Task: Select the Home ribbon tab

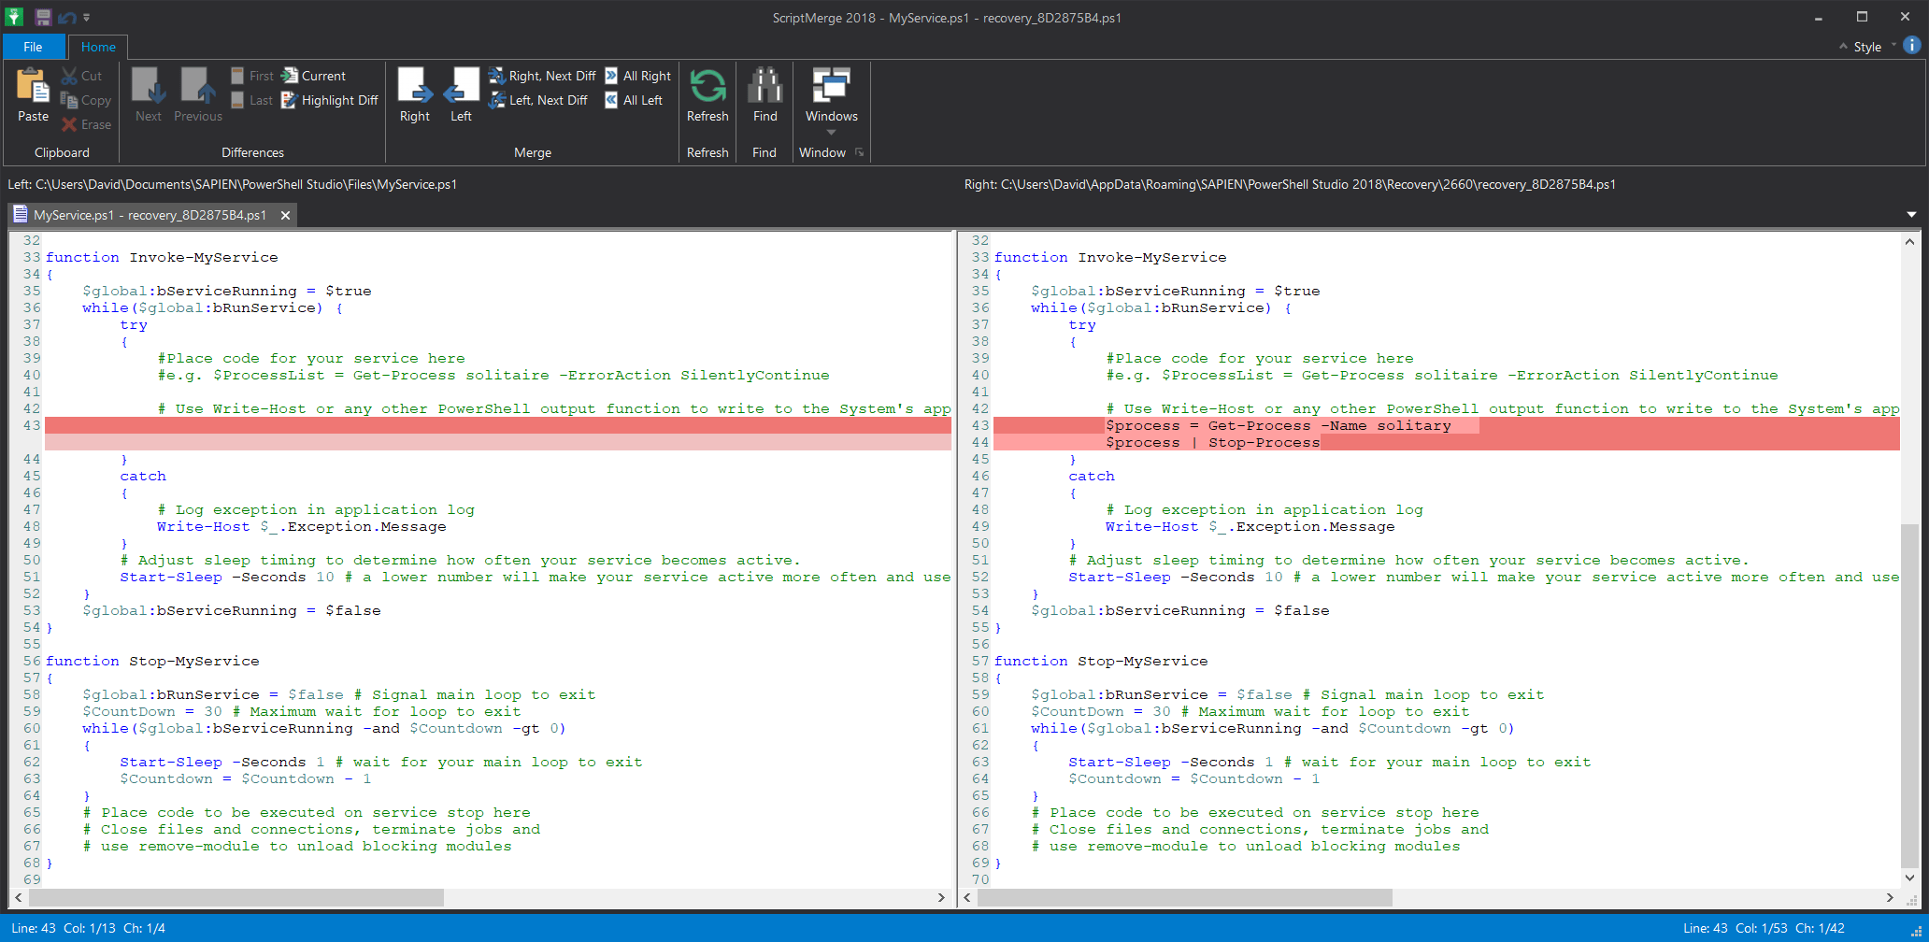Action: pos(98,47)
